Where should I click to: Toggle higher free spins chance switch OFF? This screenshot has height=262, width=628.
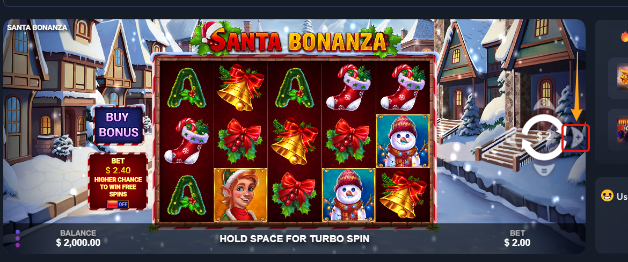pos(118,204)
